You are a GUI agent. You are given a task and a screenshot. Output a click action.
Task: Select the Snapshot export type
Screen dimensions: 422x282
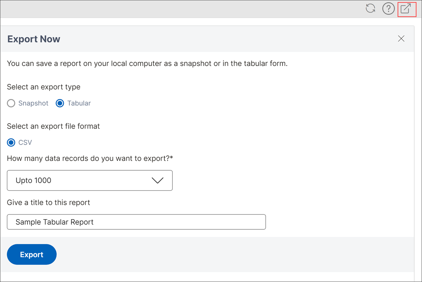tap(11, 103)
